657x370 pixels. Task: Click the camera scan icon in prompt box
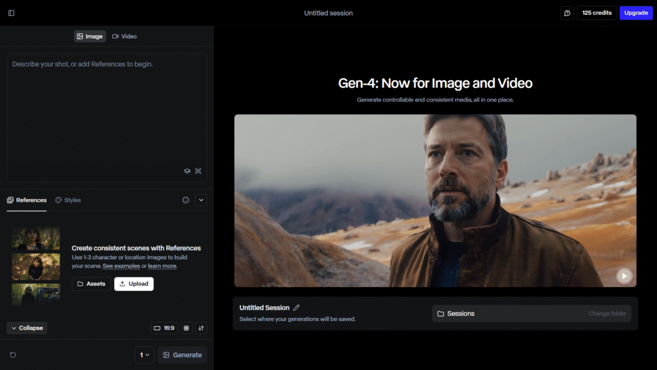pyautogui.click(x=198, y=171)
